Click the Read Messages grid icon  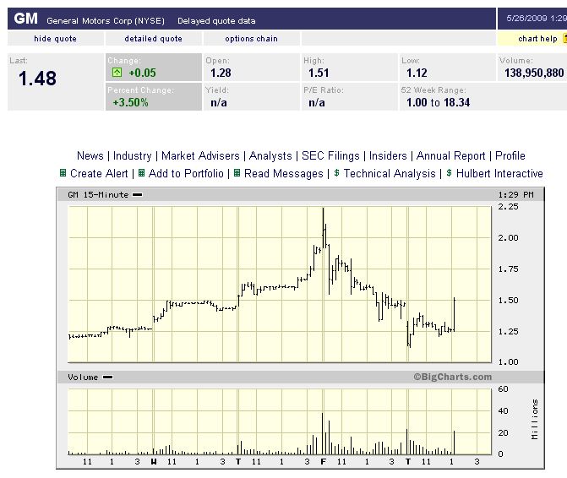point(237,173)
